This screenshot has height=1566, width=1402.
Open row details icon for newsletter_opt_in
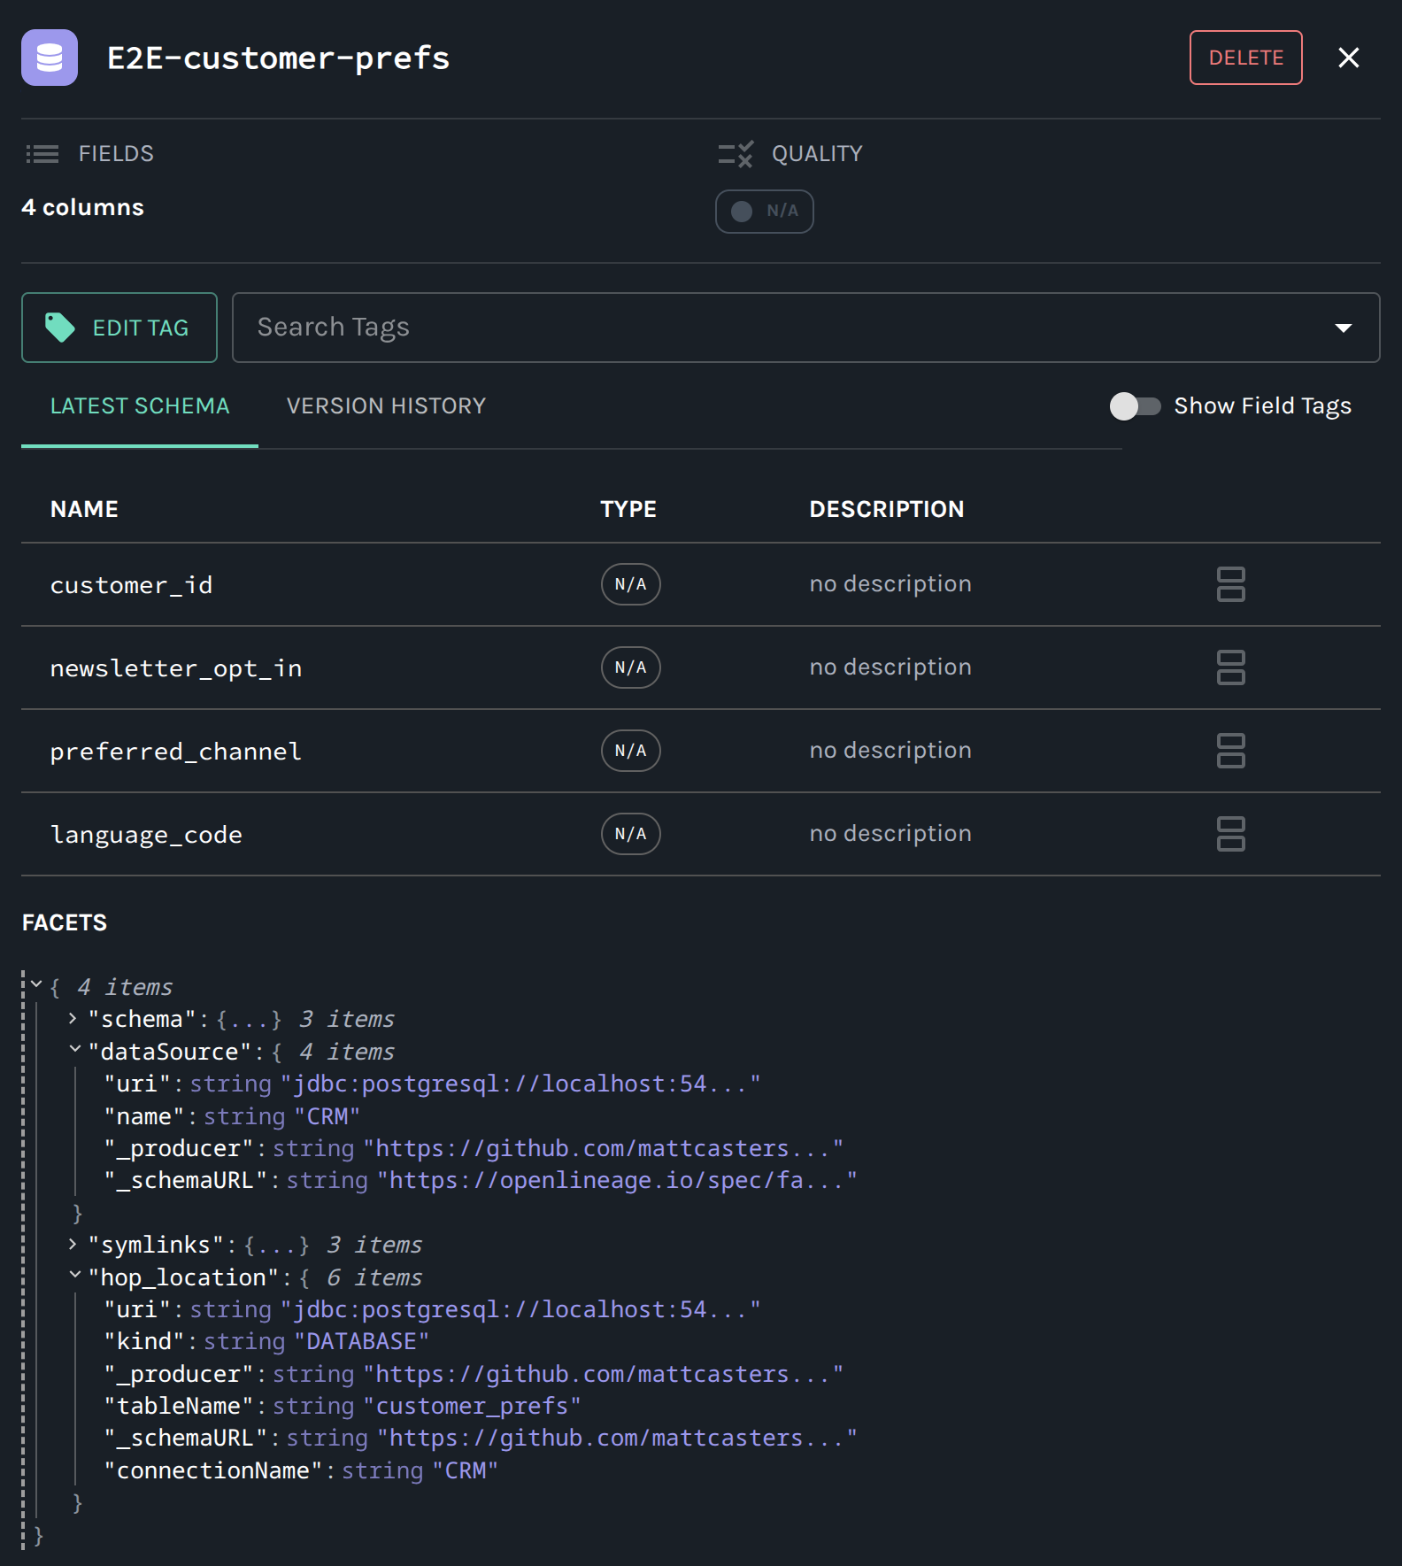pos(1230,667)
